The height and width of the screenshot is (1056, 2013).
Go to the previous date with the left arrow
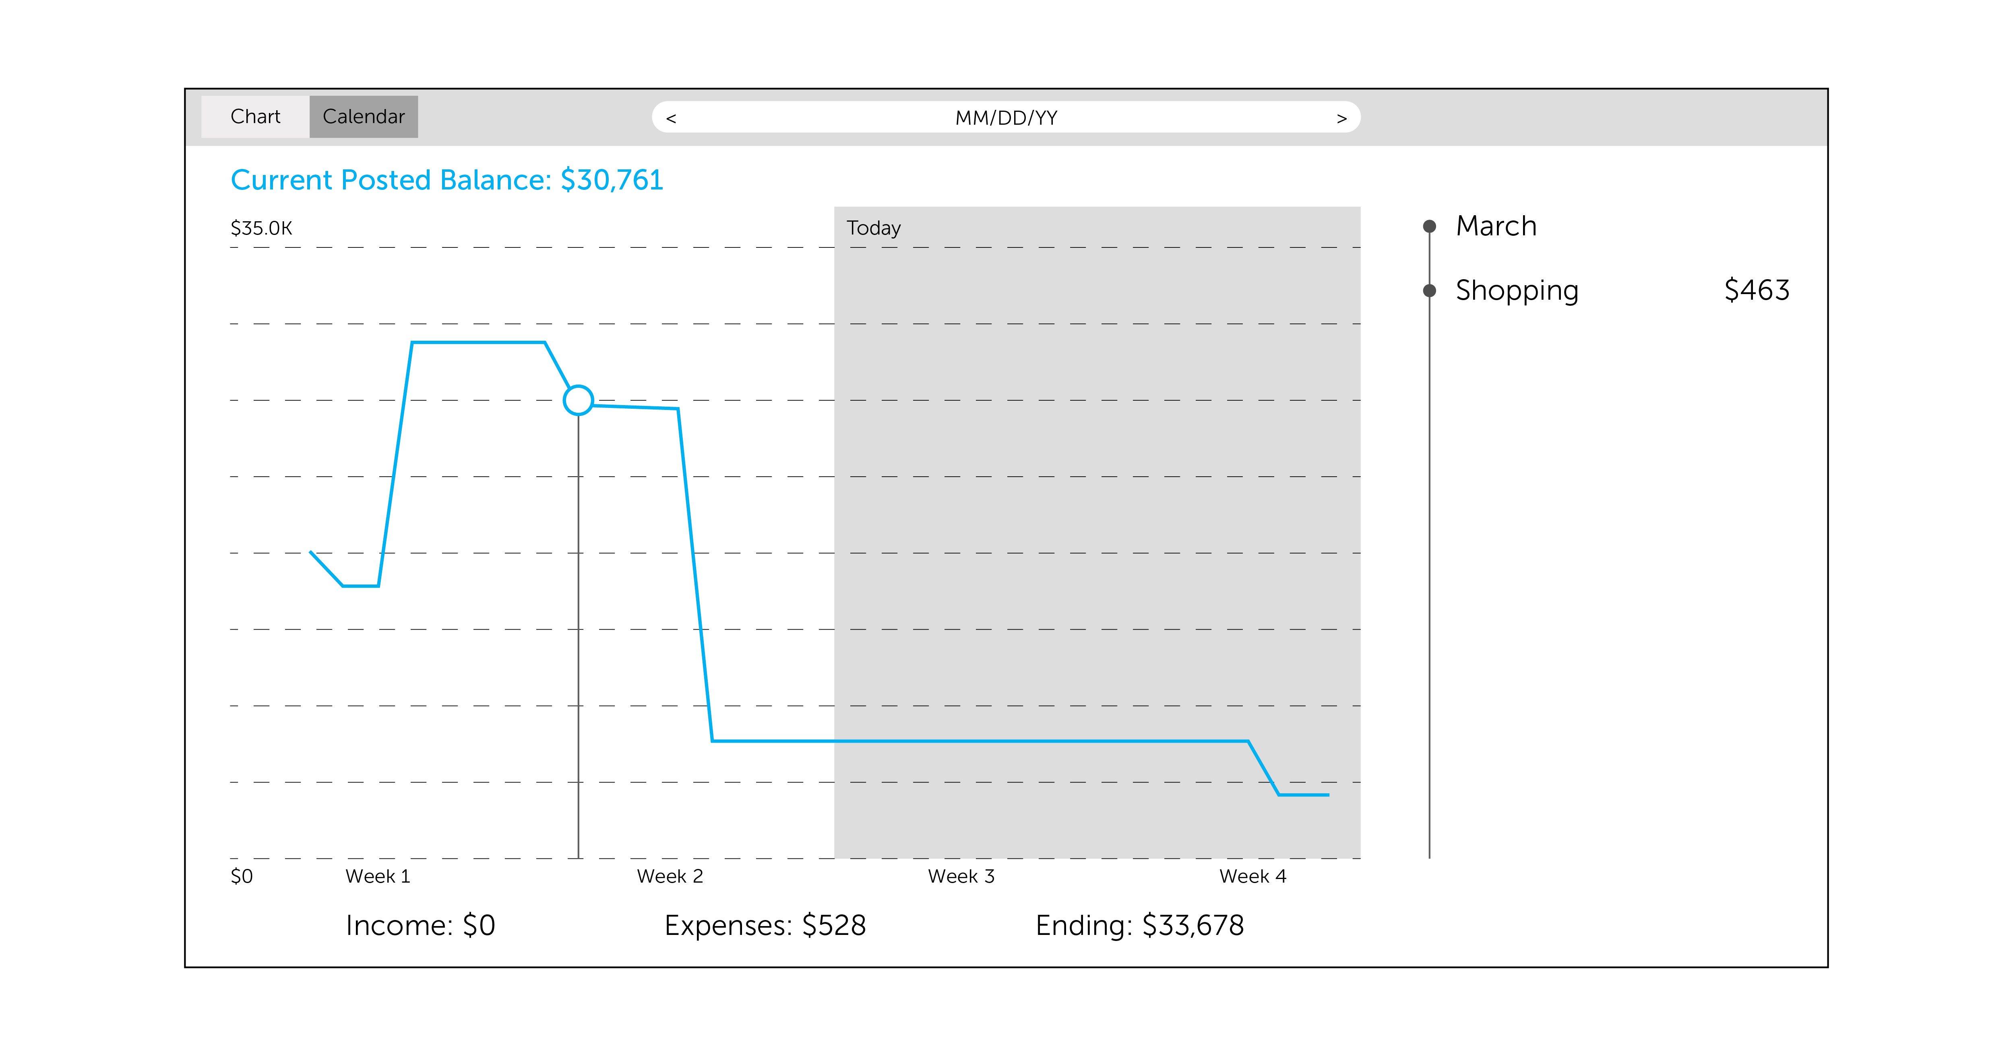tap(670, 118)
